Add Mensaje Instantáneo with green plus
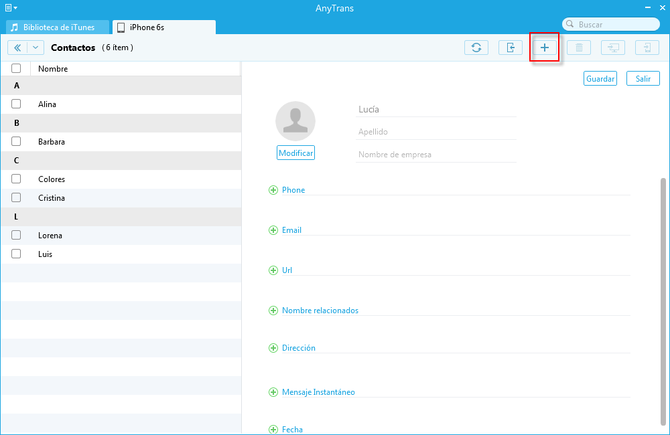The width and height of the screenshot is (670, 435). tap(273, 392)
